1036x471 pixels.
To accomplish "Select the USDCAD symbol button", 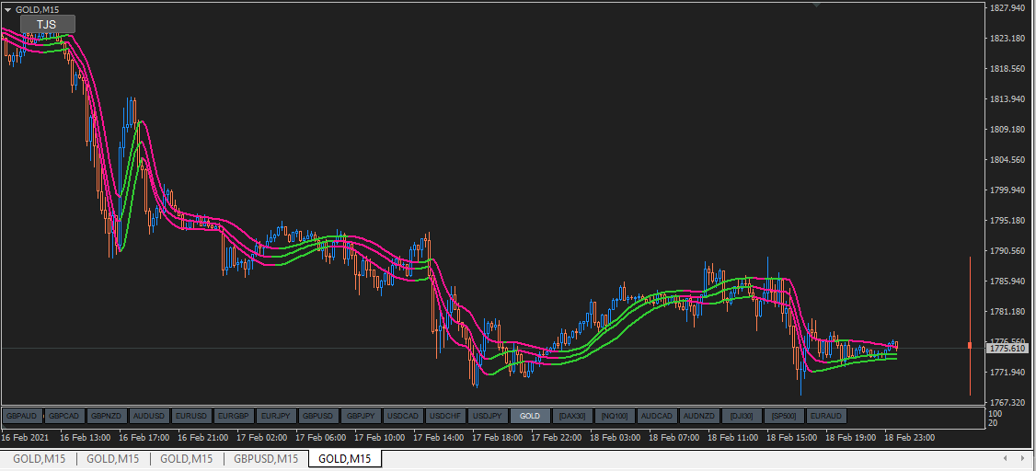I will click(403, 416).
